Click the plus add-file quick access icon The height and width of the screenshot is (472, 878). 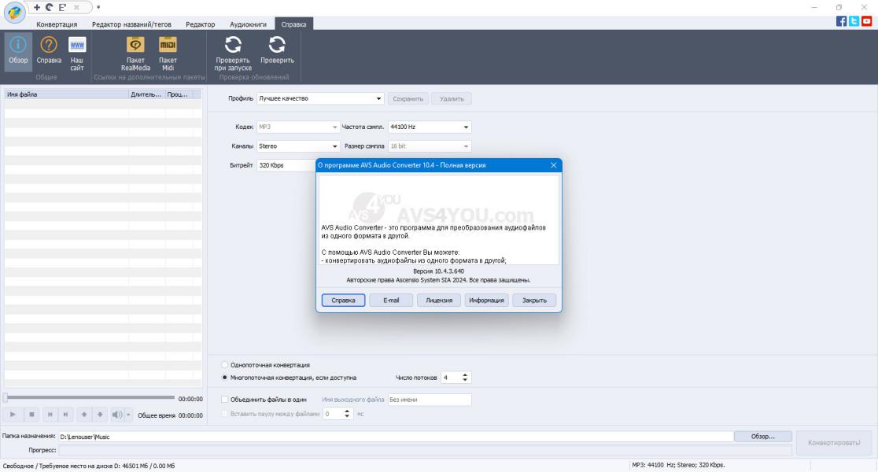tap(36, 7)
